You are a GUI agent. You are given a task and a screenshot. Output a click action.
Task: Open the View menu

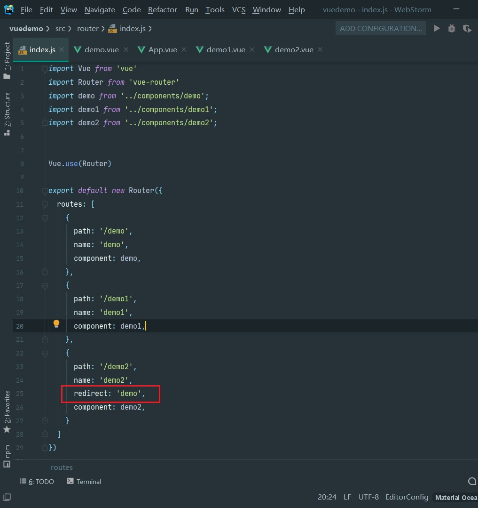click(69, 10)
